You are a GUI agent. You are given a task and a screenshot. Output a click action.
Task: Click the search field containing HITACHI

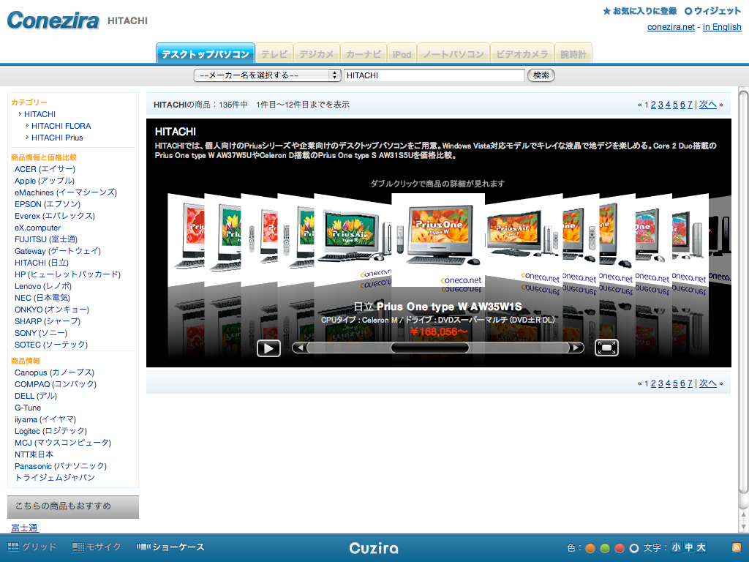coord(434,75)
